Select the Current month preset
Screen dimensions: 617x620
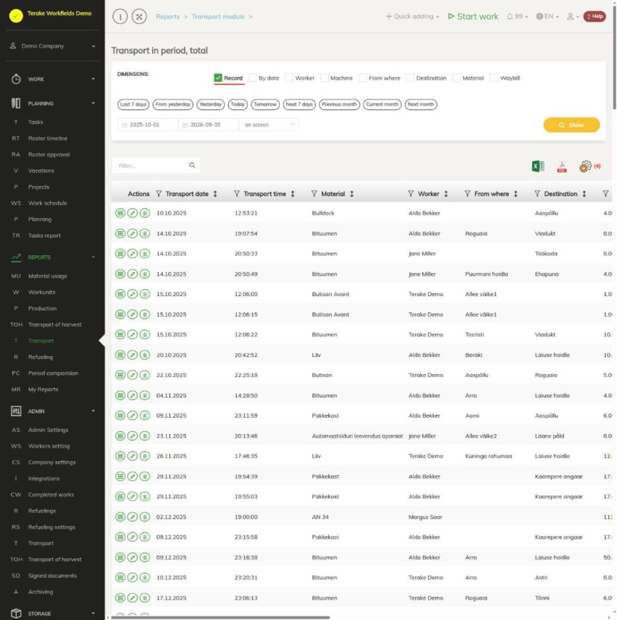(382, 104)
